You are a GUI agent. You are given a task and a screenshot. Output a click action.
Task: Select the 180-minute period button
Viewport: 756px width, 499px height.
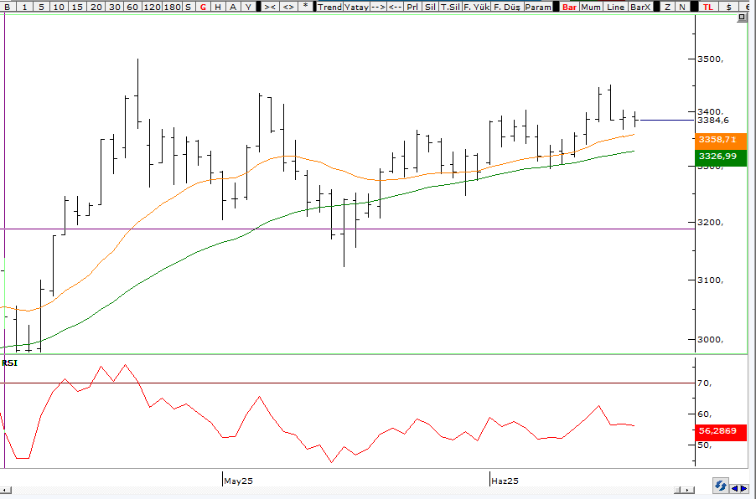[172, 7]
